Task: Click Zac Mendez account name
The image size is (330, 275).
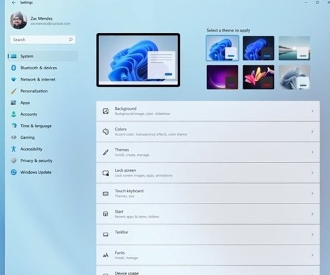Action: click(x=42, y=19)
